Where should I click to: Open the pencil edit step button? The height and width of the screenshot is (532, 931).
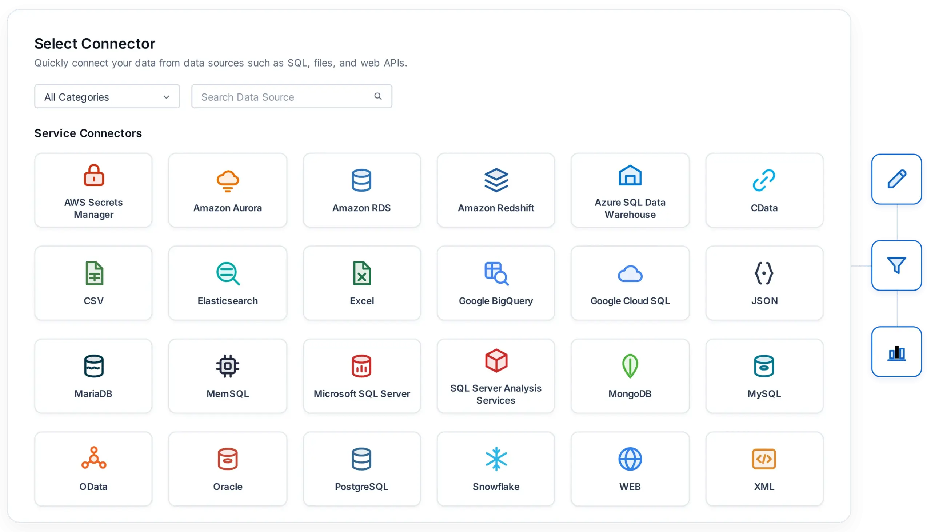897,179
